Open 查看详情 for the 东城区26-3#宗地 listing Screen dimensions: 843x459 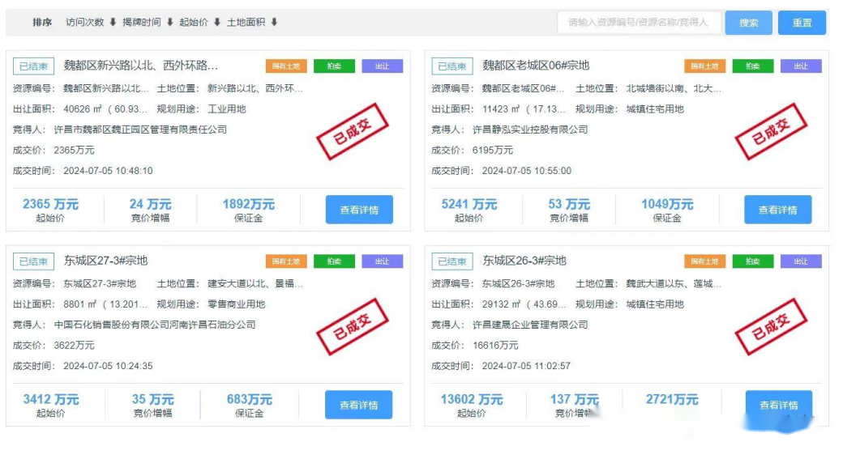[778, 405]
